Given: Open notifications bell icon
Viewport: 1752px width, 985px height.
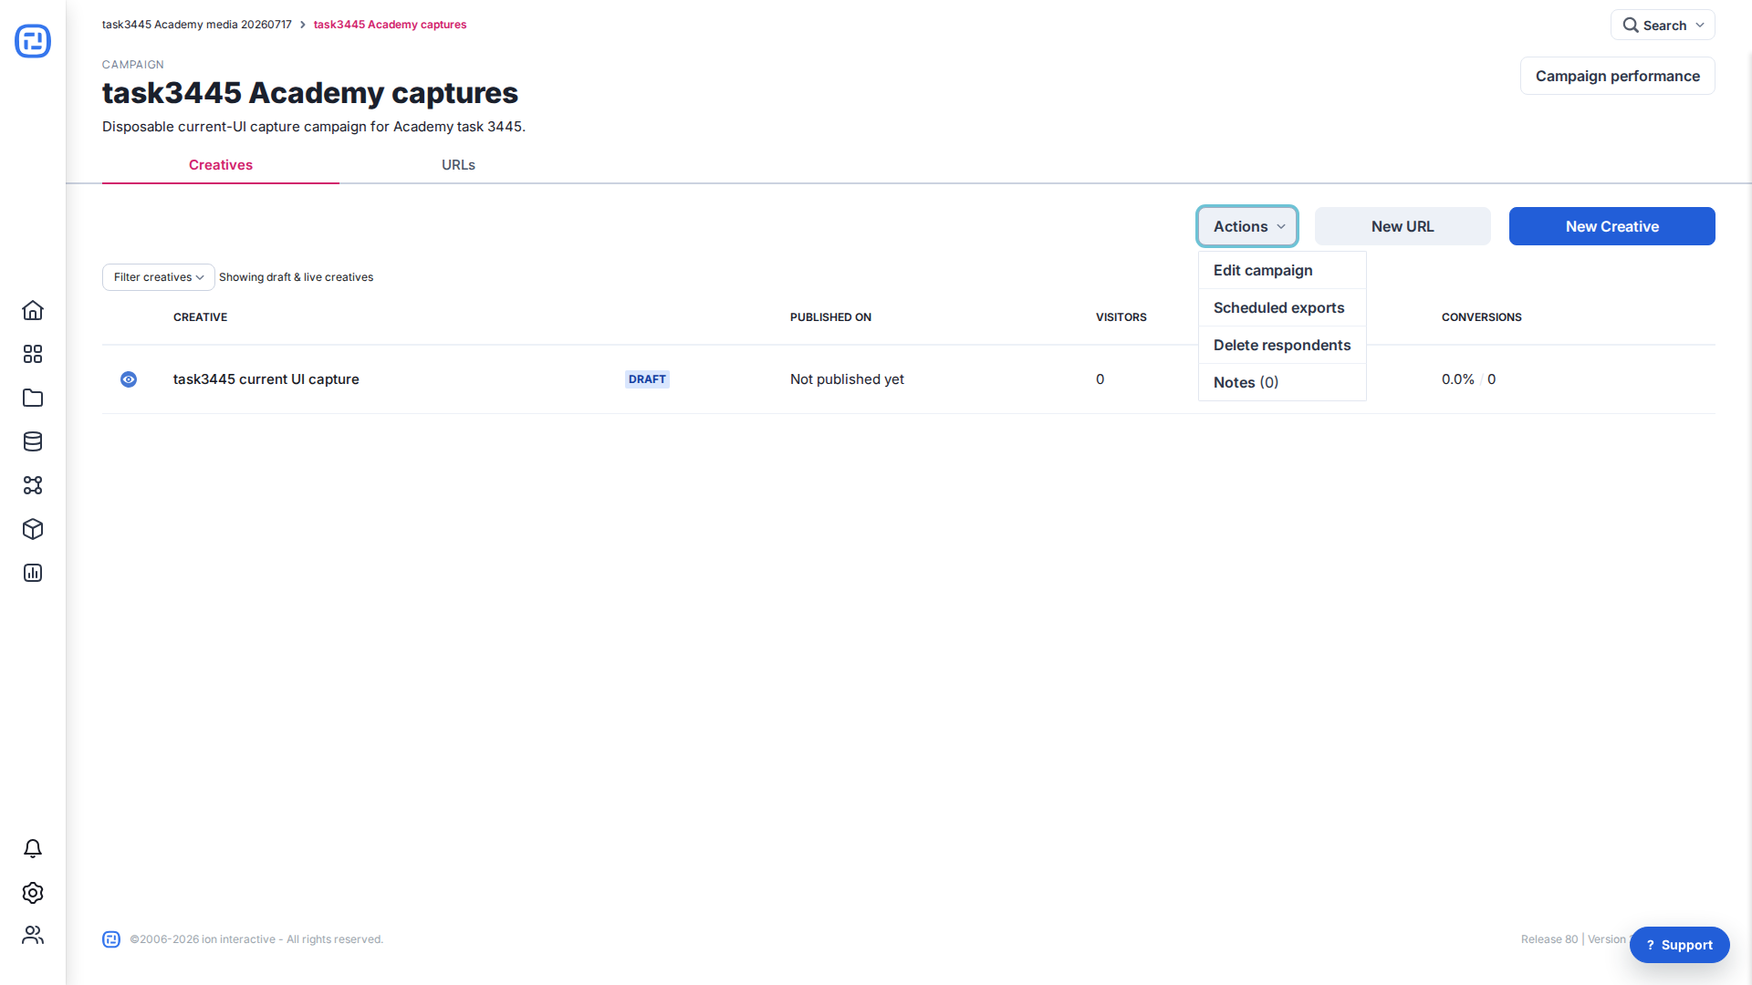Looking at the screenshot, I should [x=33, y=849].
